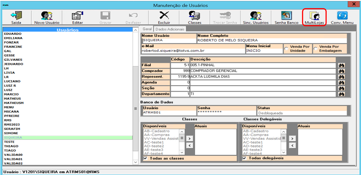
Task: Select user EDUARDO in the list
Action: (x=68, y=34)
